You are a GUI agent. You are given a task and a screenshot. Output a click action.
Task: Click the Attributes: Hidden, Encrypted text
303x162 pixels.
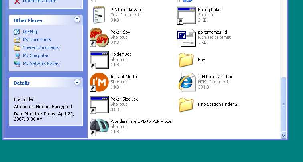pos(43,107)
